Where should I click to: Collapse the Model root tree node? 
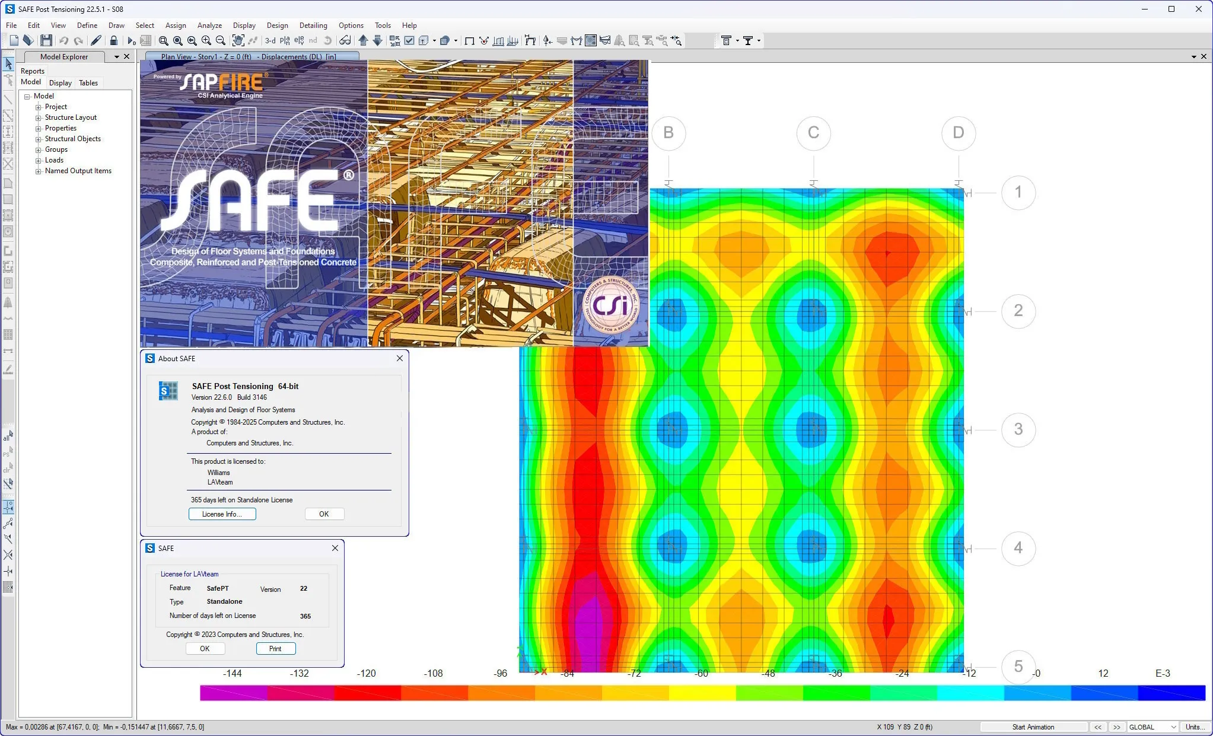pyautogui.click(x=27, y=96)
